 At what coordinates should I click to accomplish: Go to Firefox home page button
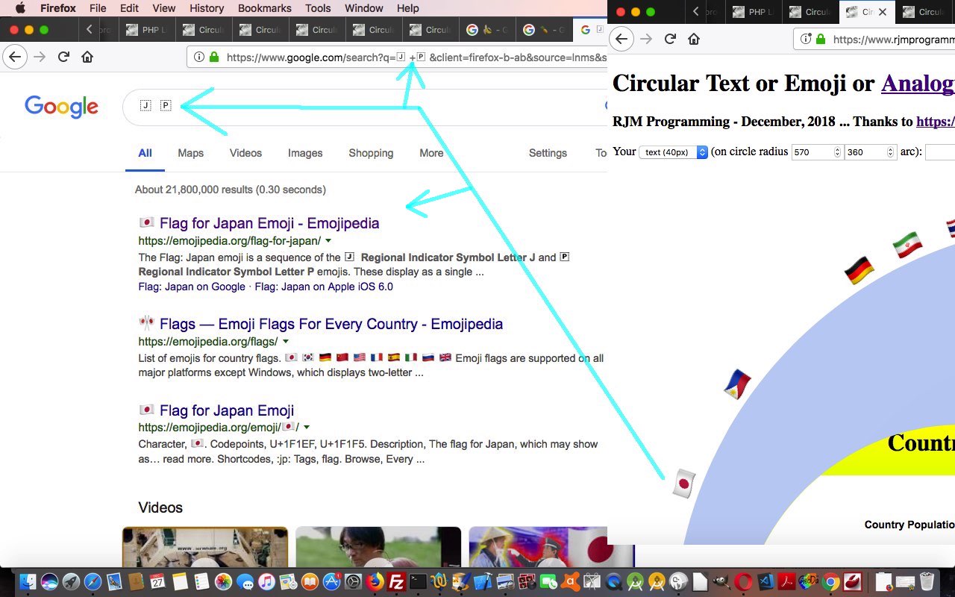coord(87,57)
